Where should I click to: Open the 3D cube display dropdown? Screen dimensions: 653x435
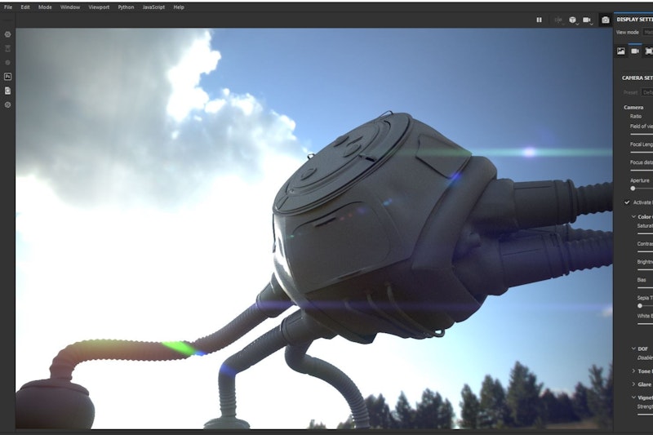click(573, 20)
